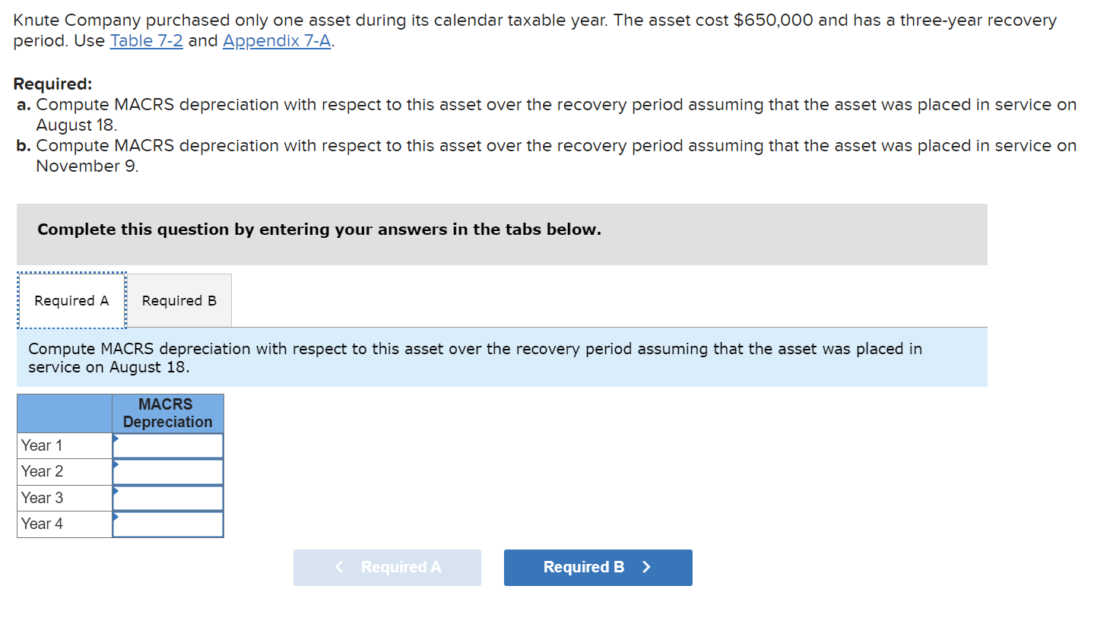Screen dimensions: 1110x643
Task: Click the chevron arrow inside Required B button
Action: point(645,567)
